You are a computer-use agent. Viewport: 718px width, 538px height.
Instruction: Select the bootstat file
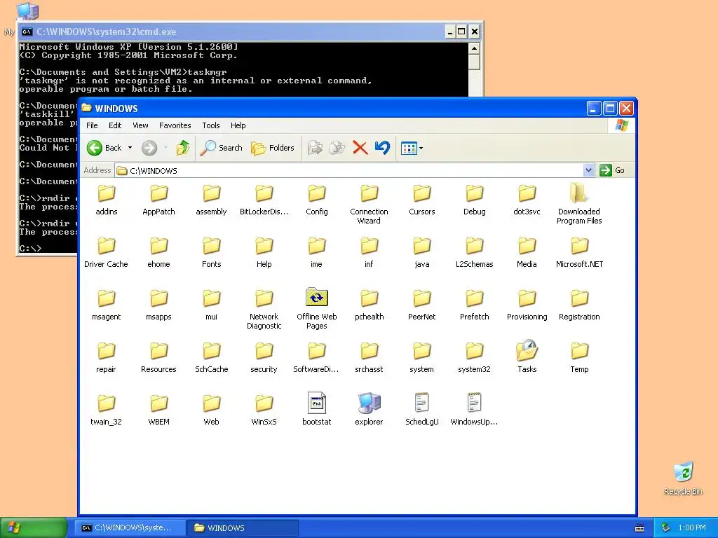(316, 409)
